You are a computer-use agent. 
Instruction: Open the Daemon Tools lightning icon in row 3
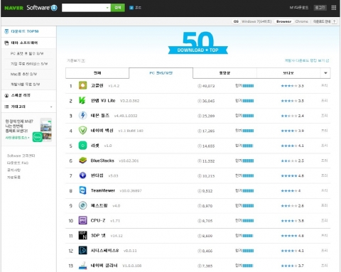click(82, 116)
